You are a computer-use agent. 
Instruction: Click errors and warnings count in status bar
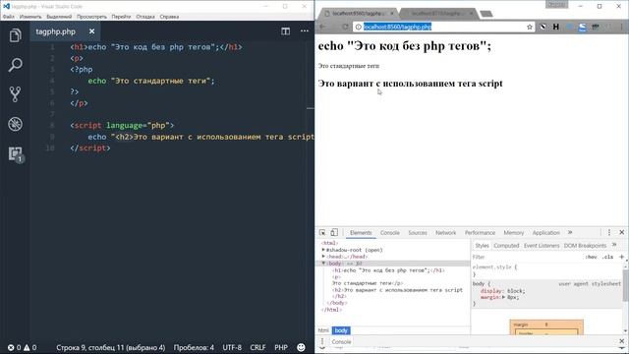click(22, 347)
